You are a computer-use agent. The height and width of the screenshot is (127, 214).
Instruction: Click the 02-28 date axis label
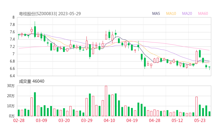coord(19,120)
